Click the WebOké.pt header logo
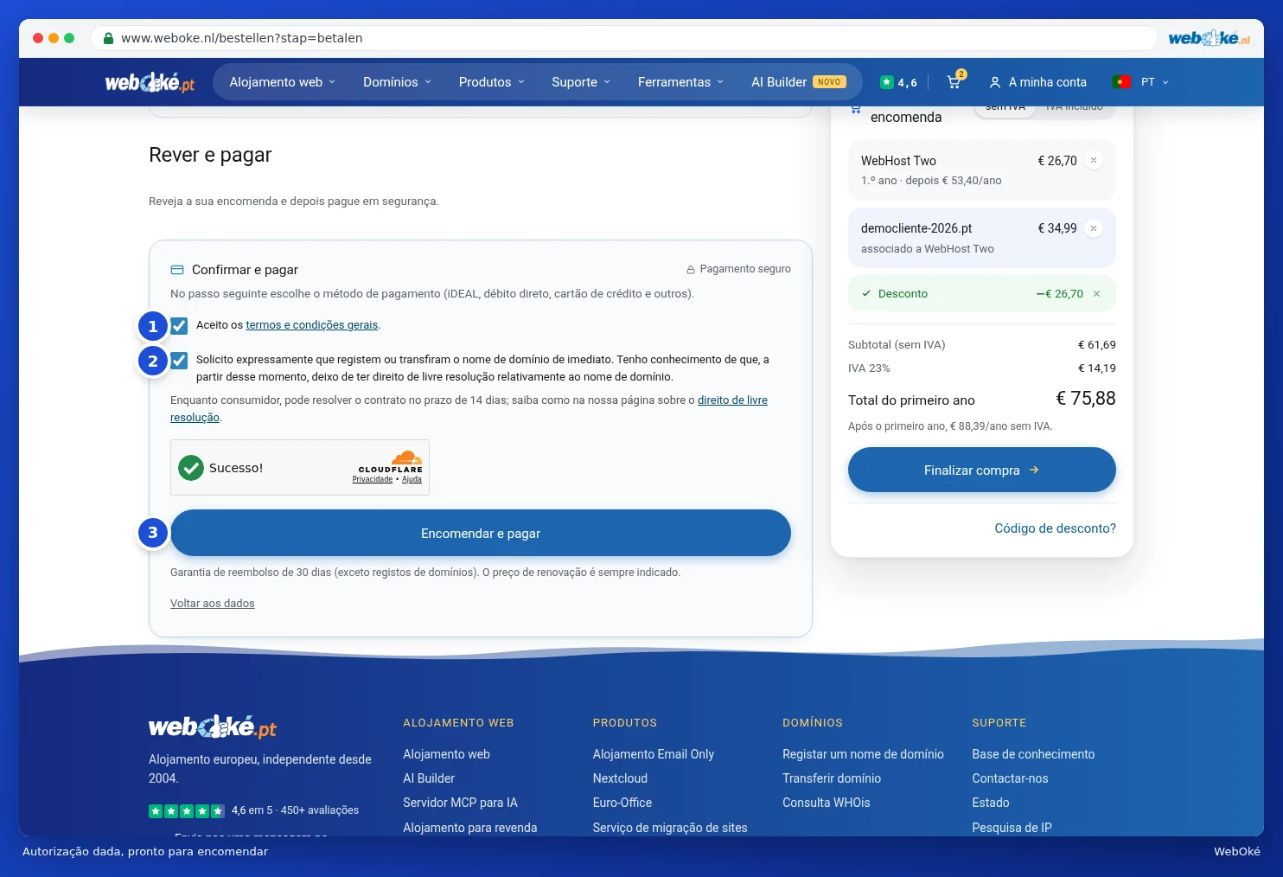Screen dimensions: 1283x877 click(x=150, y=82)
